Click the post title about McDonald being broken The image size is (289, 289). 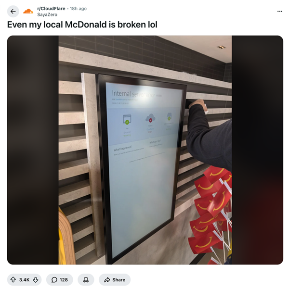(x=82, y=25)
